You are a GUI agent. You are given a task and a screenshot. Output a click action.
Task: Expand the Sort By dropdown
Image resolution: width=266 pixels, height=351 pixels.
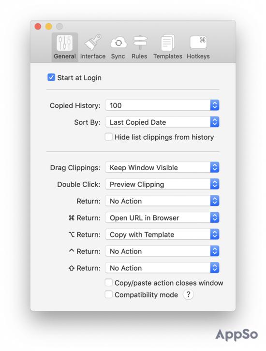(162, 122)
